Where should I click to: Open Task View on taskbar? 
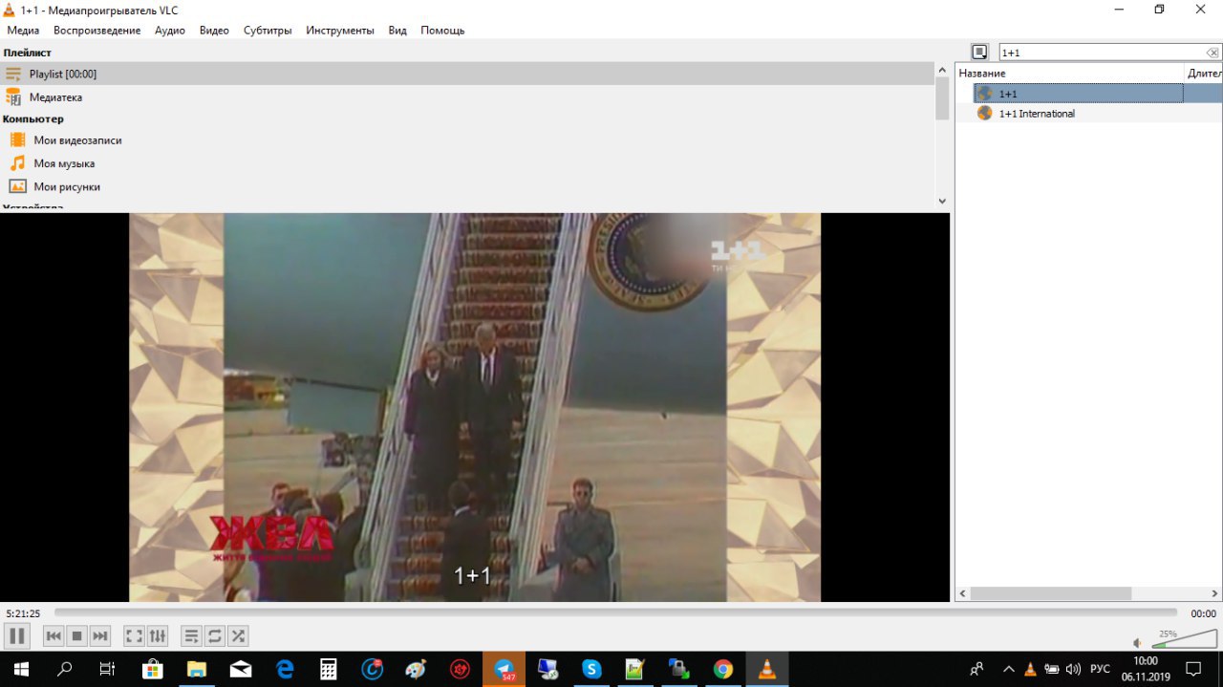(x=108, y=669)
